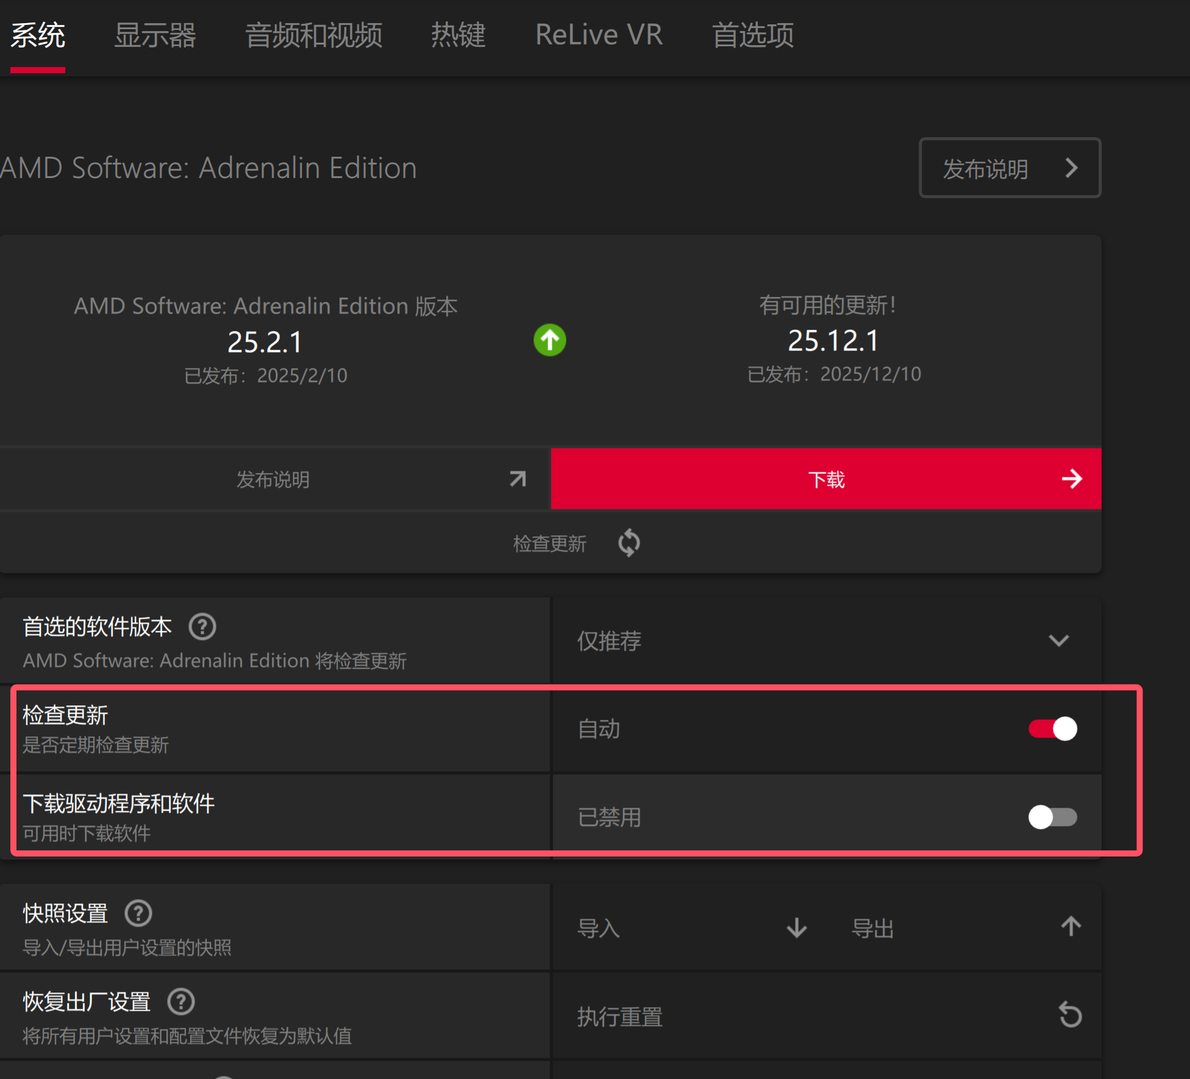
Task: Select the ReLive VR tab
Action: click(599, 35)
